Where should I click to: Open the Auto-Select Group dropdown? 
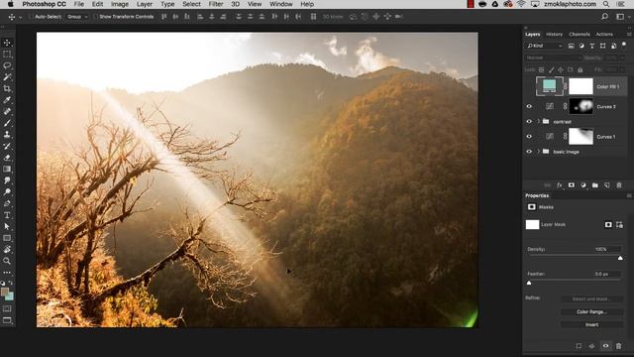(x=77, y=17)
